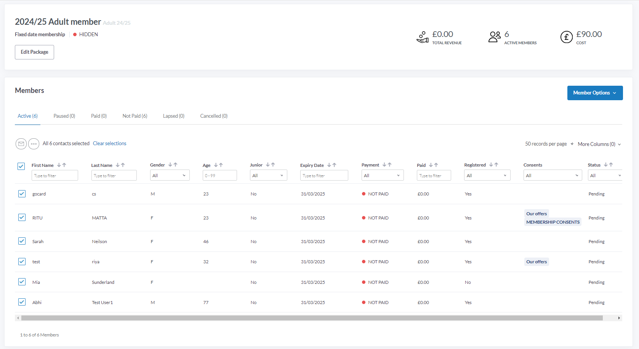Open the Registered filter dropdown
Screen dimensions: 639x349
[x=487, y=175]
